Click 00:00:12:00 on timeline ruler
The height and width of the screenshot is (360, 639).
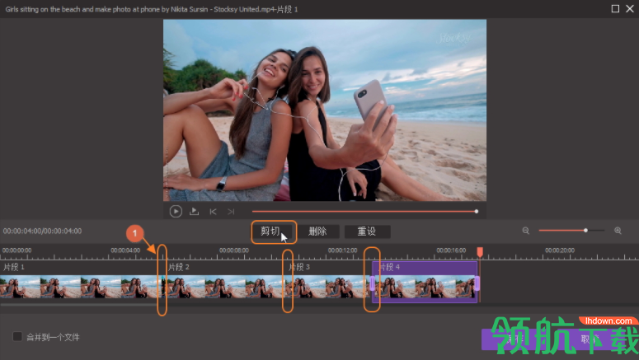tap(342, 250)
